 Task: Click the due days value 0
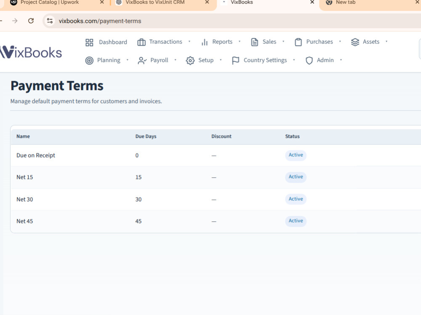click(x=137, y=155)
